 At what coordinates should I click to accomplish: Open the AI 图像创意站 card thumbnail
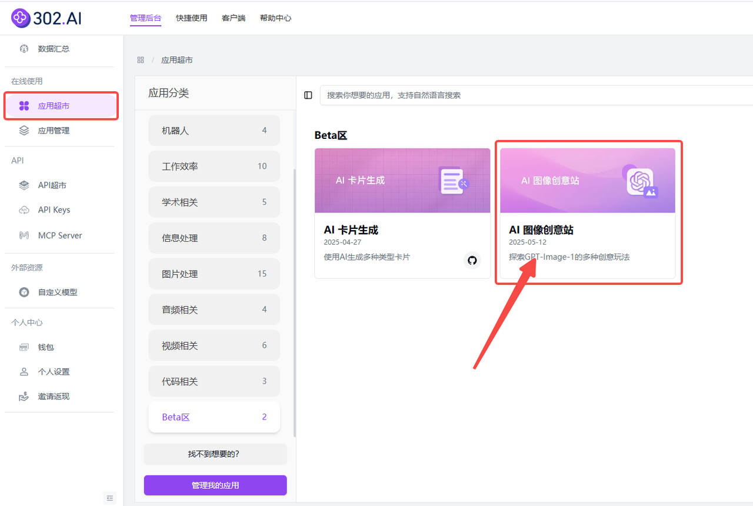pos(587,180)
